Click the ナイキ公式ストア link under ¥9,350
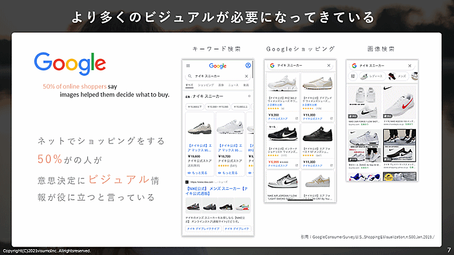454x255 pixels. pyautogui.click(x=277, y=118)
